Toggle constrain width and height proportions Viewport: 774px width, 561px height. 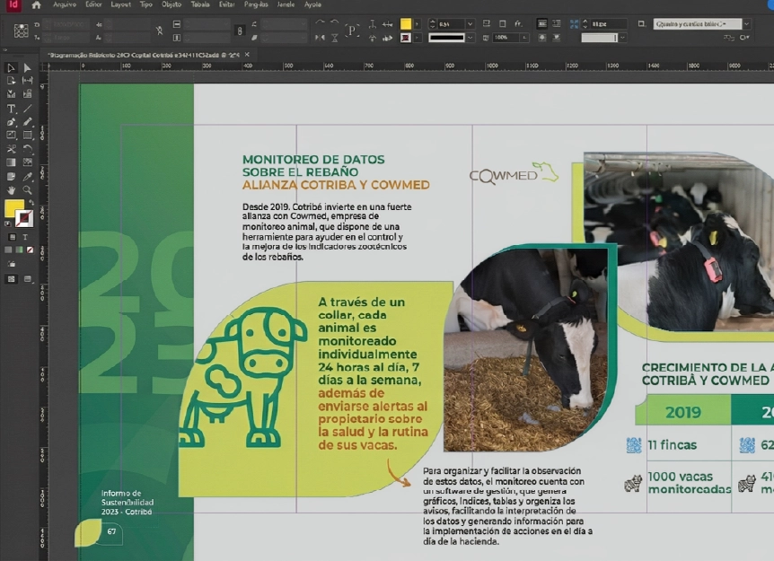click(159, 31)
